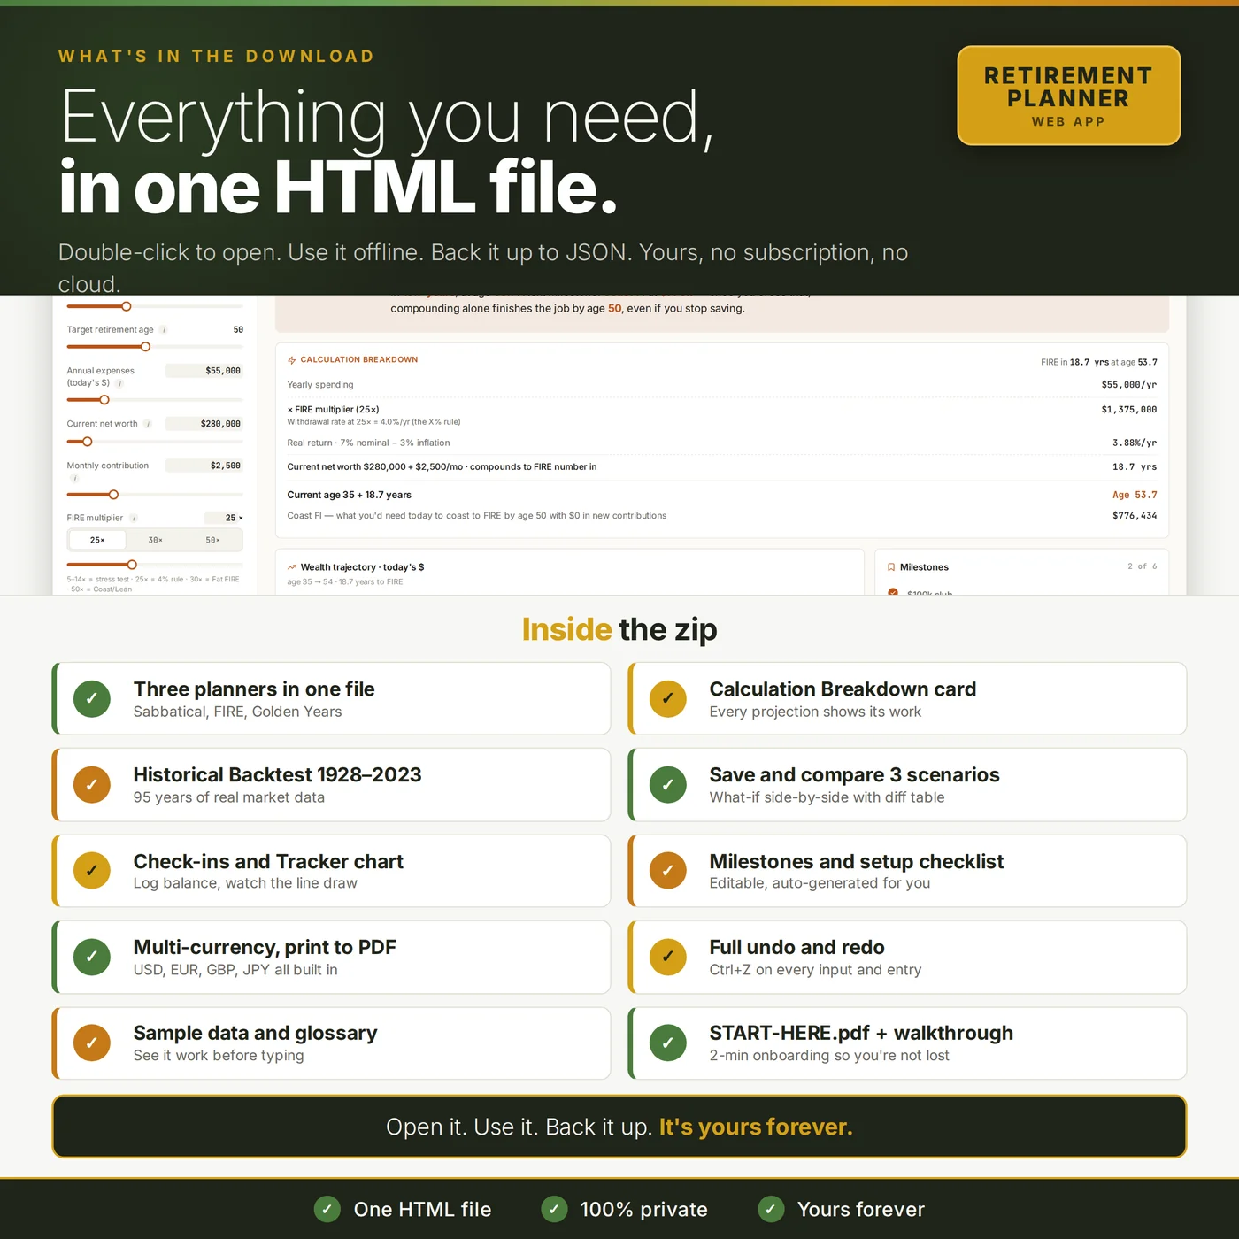Click the Annual expenses $55,000 input field

[204, 371]
